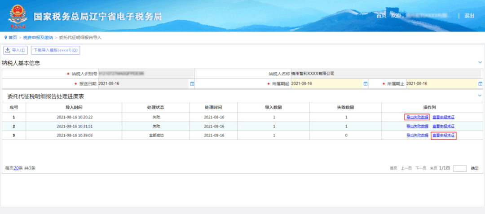Open calendar icon for 所属期止
The width and height of the screenshot is (485, 214).
coord(481,84)
